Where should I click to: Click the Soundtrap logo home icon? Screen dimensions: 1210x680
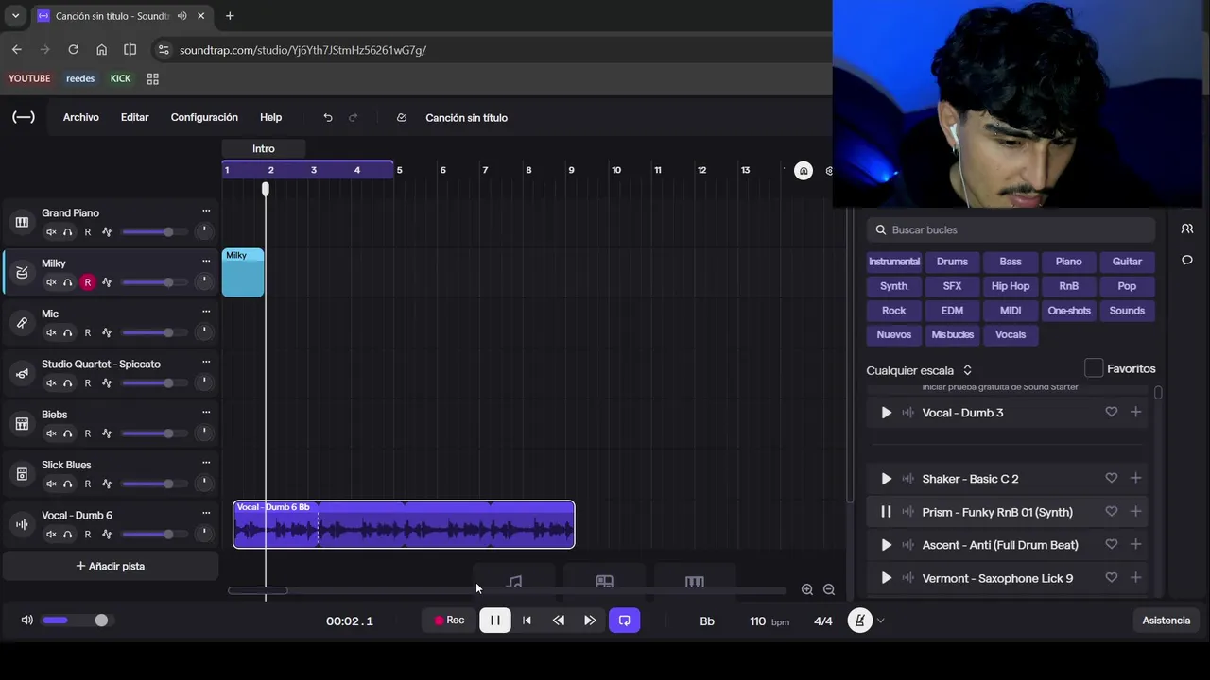[24, 117]
